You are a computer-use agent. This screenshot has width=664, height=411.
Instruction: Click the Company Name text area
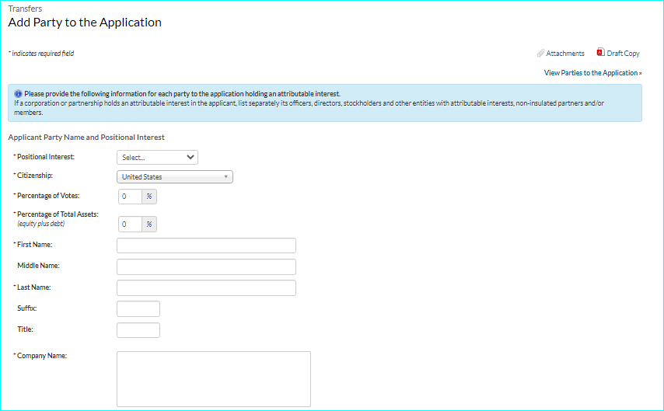pyautogui.click(x=214, y=379)
